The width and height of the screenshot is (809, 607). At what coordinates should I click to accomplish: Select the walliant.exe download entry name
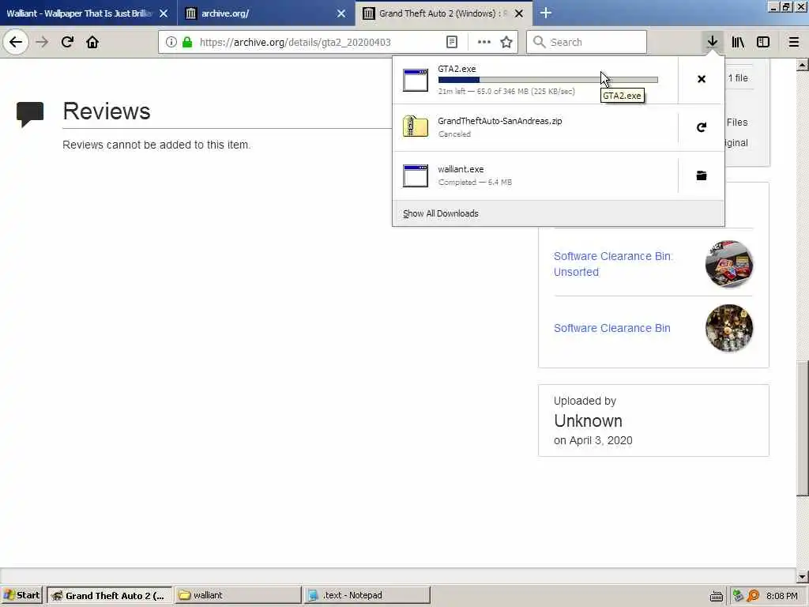tap(461, 169)
